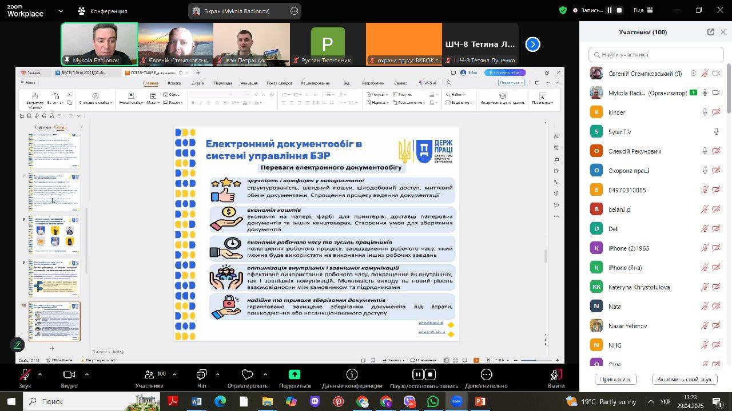Close the Участники panel
Screen dimensions: 732x411
[x=723, y=32]
